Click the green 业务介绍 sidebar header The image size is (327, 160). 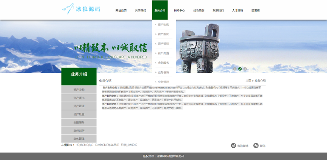[79, 77]
